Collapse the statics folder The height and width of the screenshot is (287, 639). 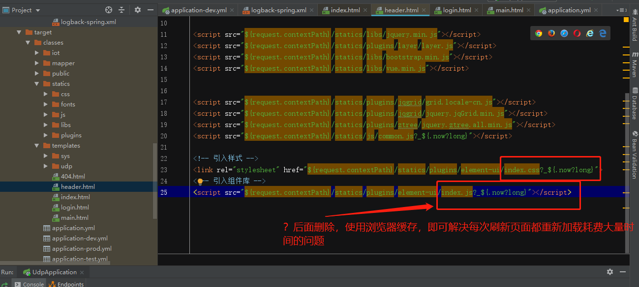tap(37, 84)
